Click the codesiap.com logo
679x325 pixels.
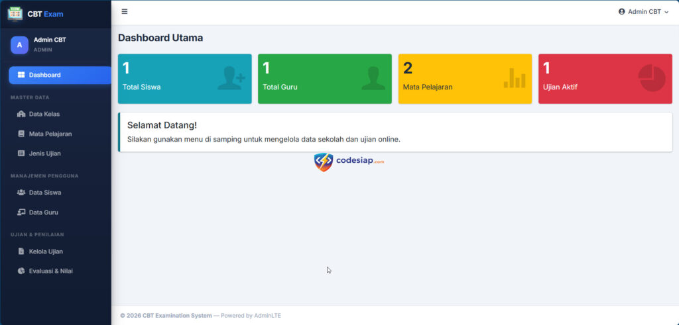(349, 162)
